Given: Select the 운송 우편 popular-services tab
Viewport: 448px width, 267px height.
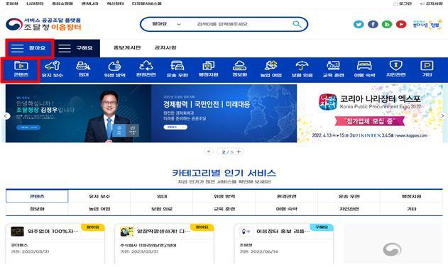Looking at the screenshot, I should tap(349, 196).
